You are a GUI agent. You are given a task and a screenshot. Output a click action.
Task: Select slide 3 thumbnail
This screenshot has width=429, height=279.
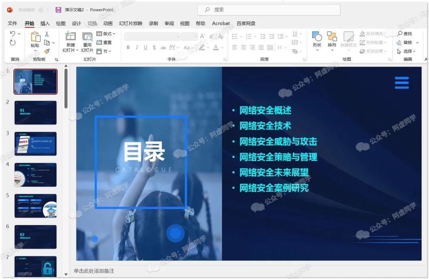pyautogui.click(x=36, y=143)
